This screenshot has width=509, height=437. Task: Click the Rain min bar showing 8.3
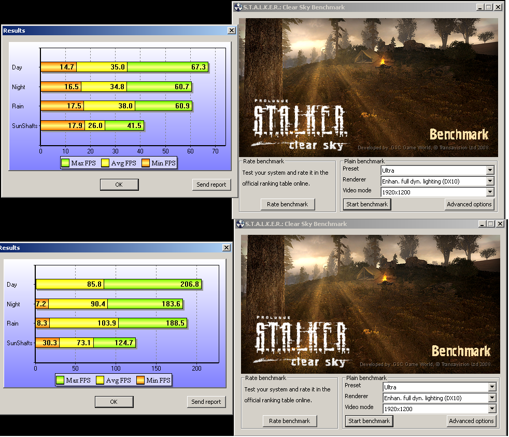coord(43,323)
